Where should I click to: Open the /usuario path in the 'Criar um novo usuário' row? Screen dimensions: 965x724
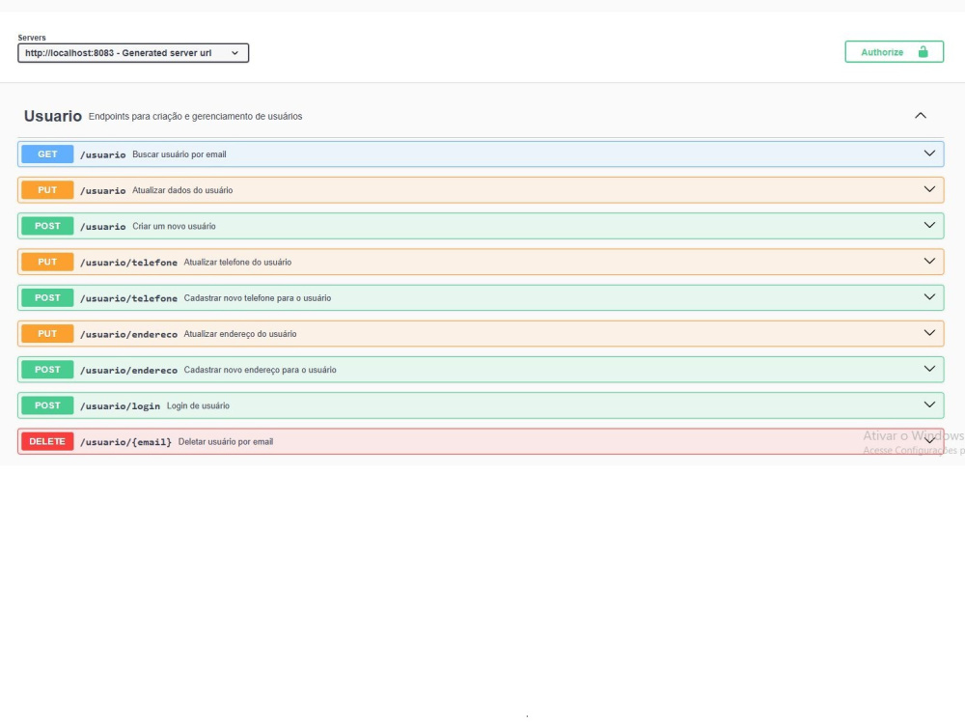click(103, 227)
